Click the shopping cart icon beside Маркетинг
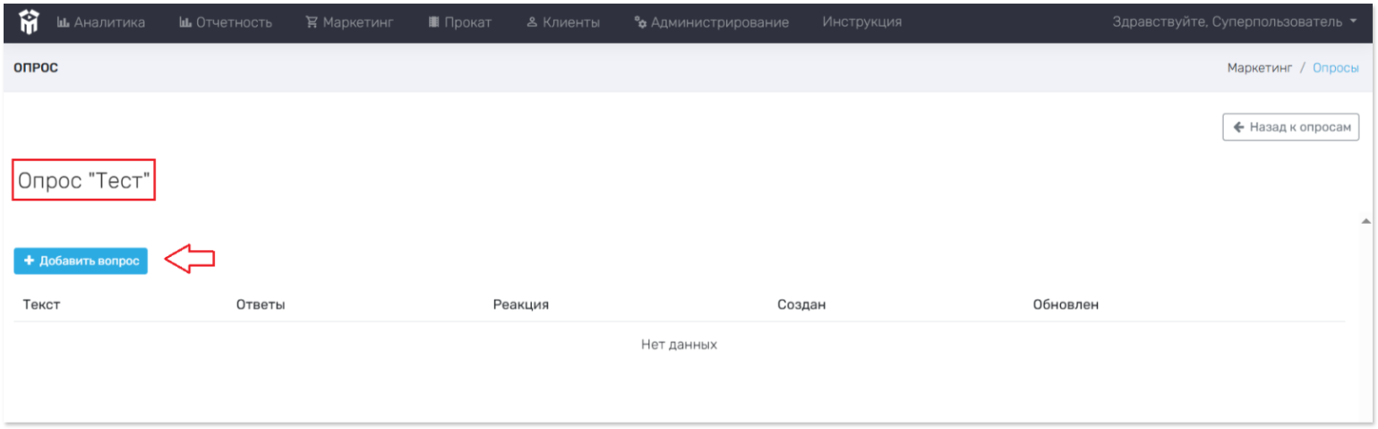This screenshot has width=1378, height=429. [x=312, y=22]
